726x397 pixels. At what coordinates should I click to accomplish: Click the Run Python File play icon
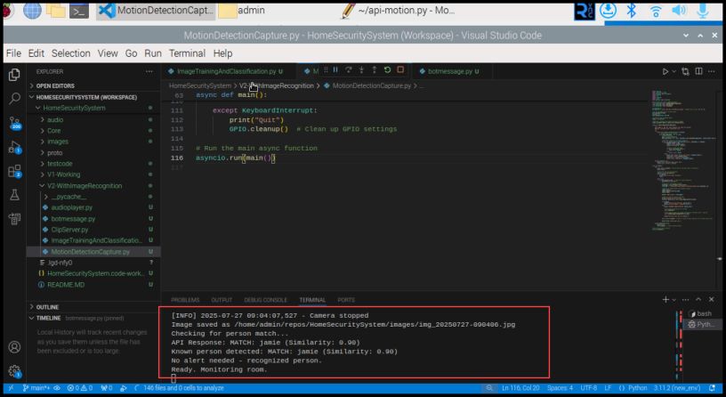pyautogui.click(x=665, y=71)
